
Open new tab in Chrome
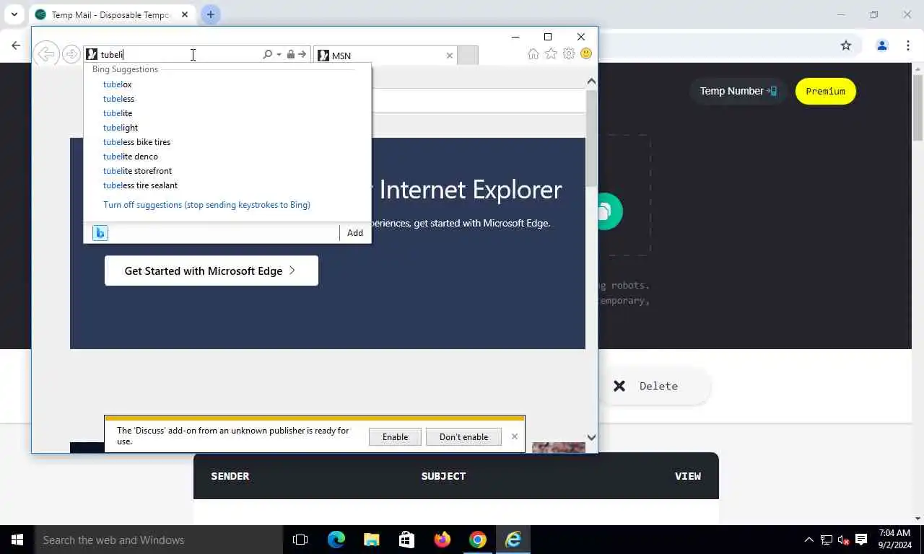(210, 14)
